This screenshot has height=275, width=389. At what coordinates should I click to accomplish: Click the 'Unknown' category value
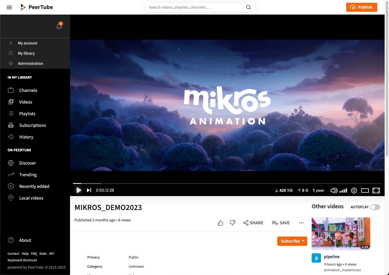136,266
